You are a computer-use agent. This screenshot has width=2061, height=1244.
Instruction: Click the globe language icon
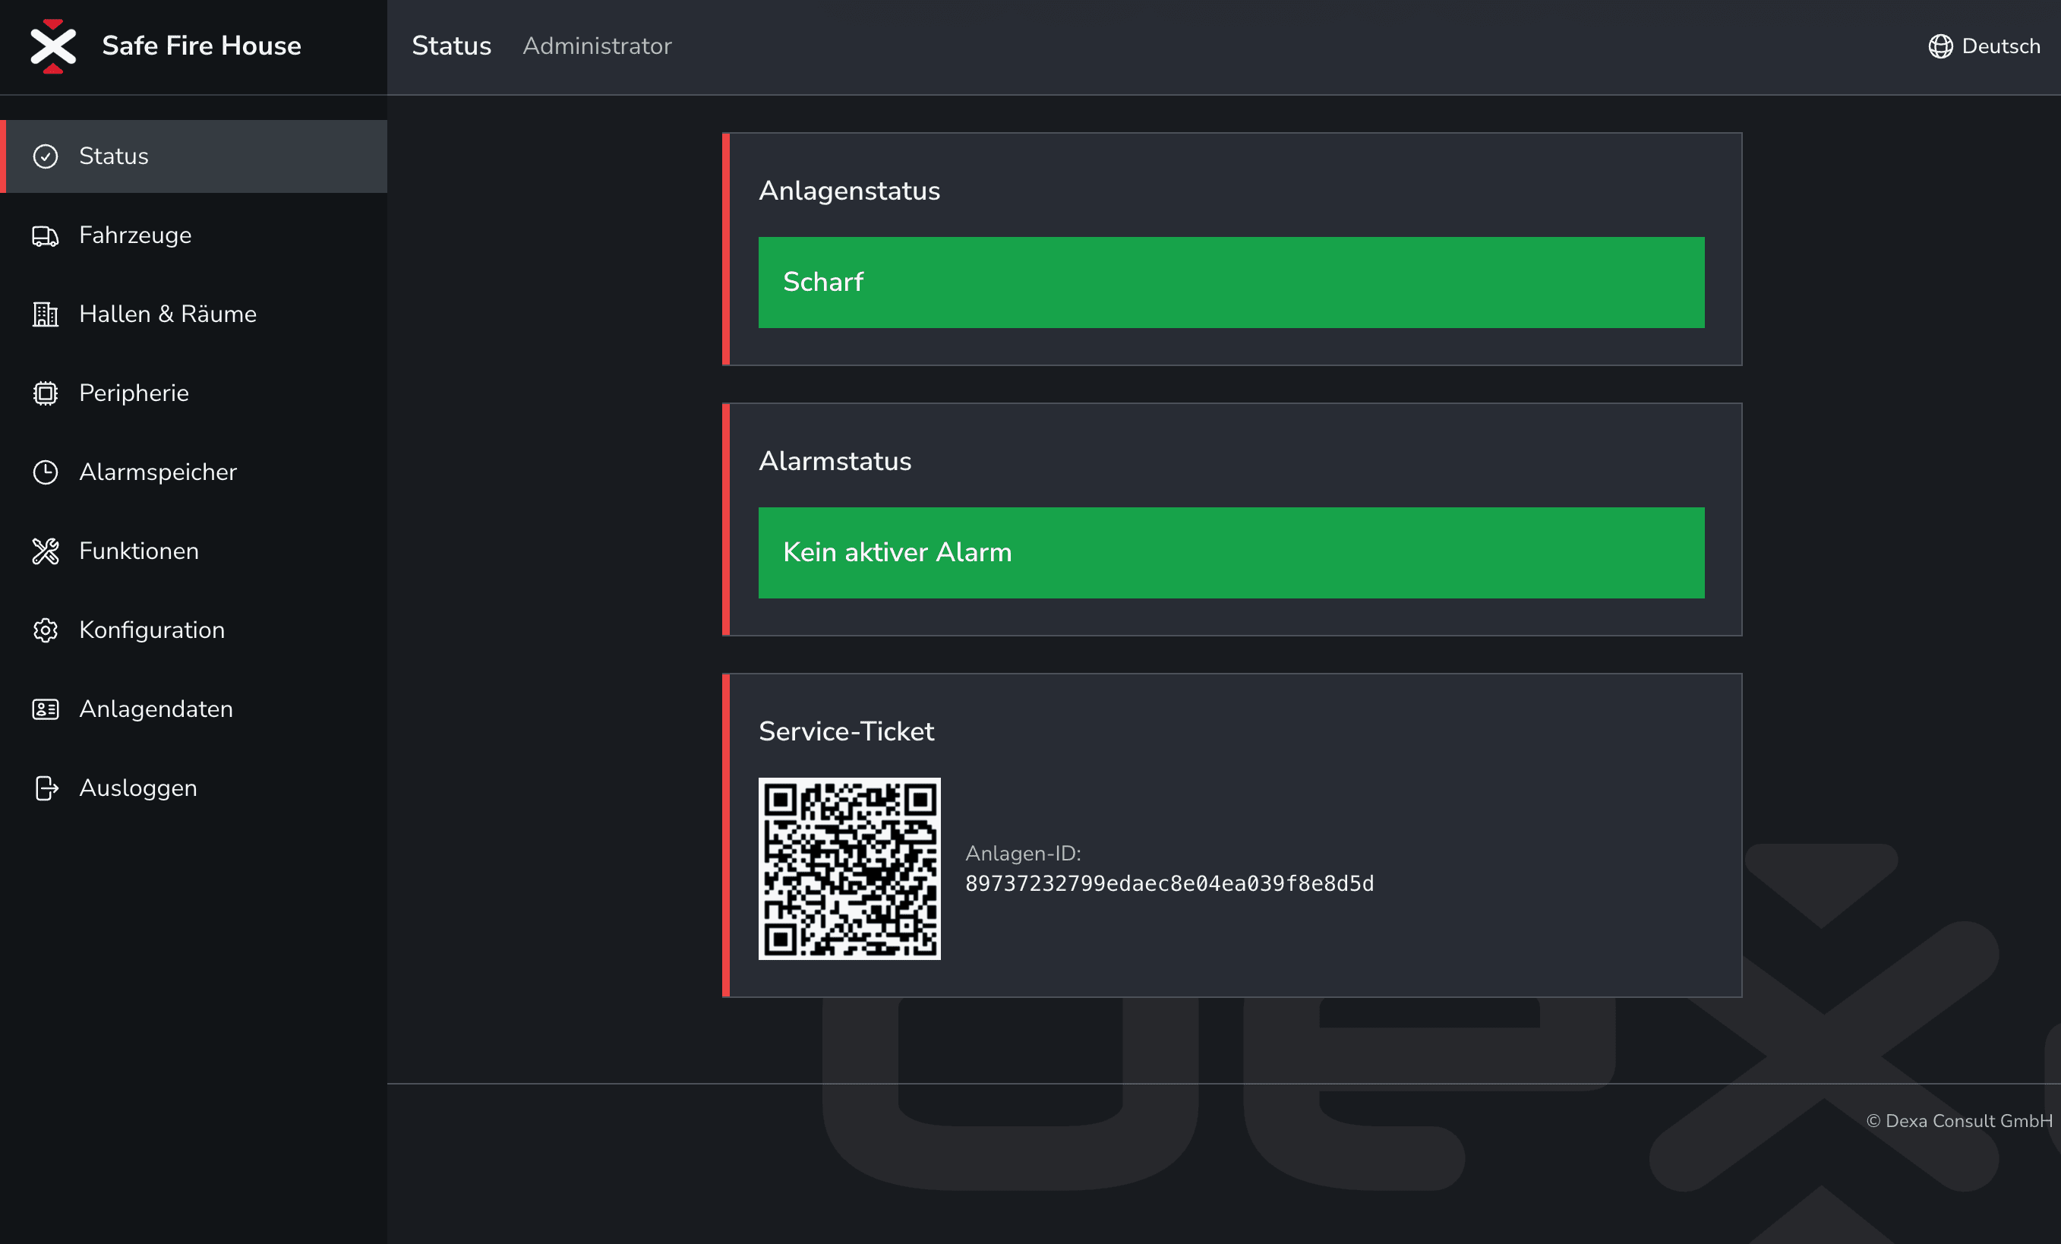click(1939, 46)
